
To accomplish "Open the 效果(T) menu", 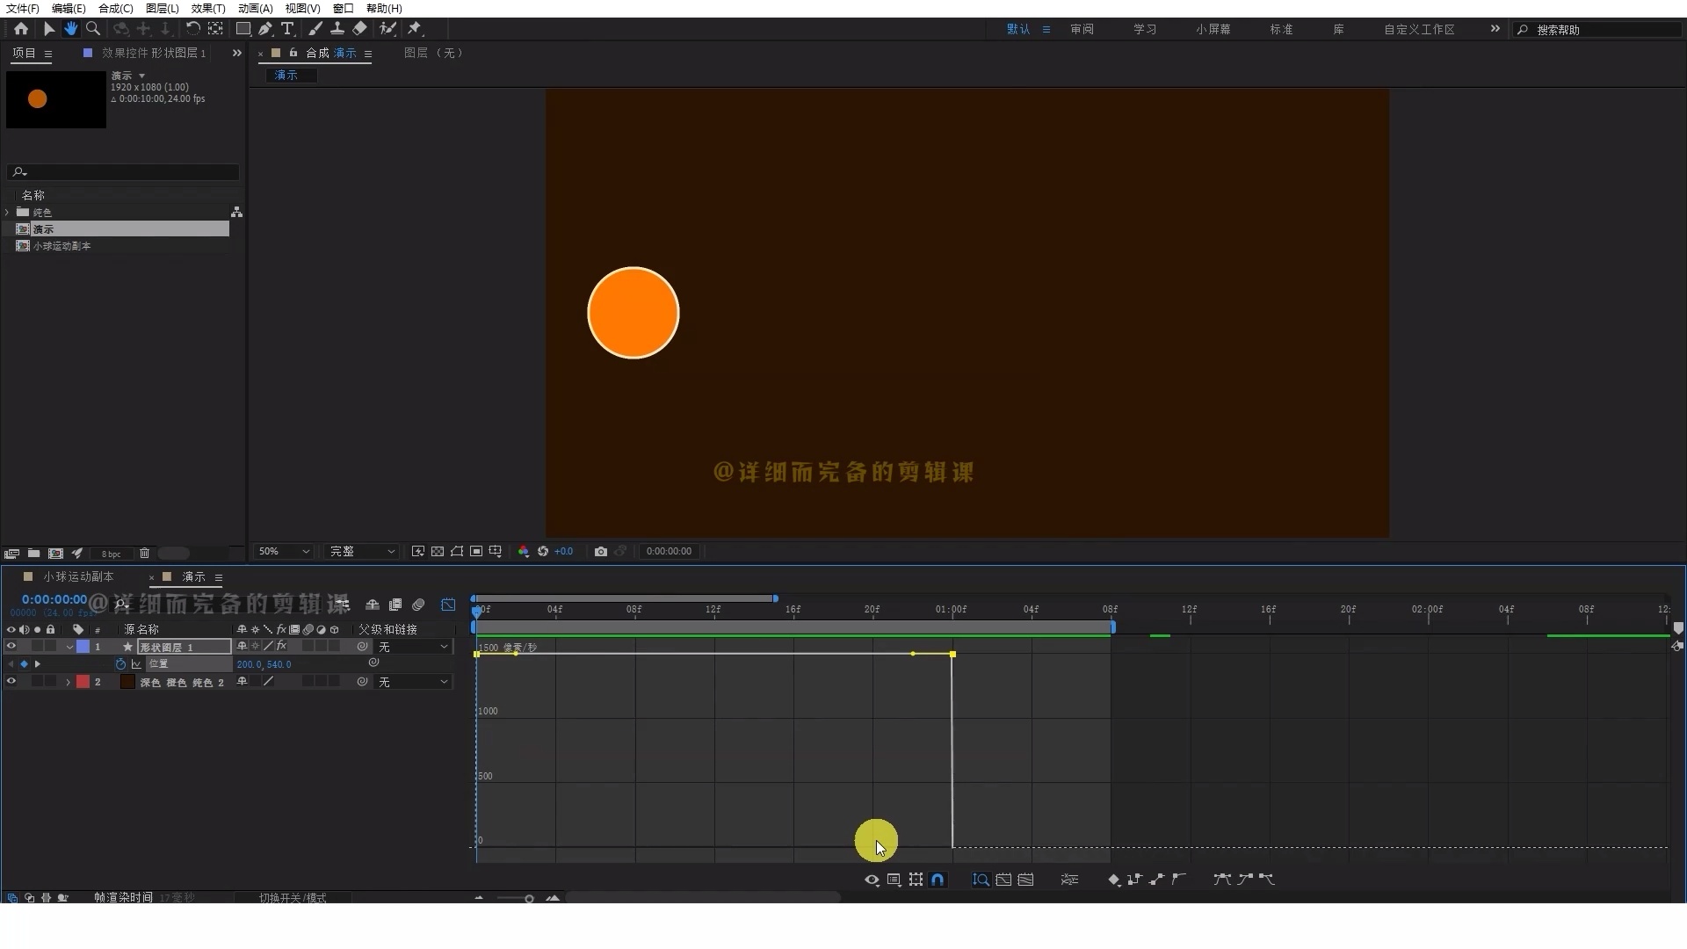I will [x=207, y=8].
